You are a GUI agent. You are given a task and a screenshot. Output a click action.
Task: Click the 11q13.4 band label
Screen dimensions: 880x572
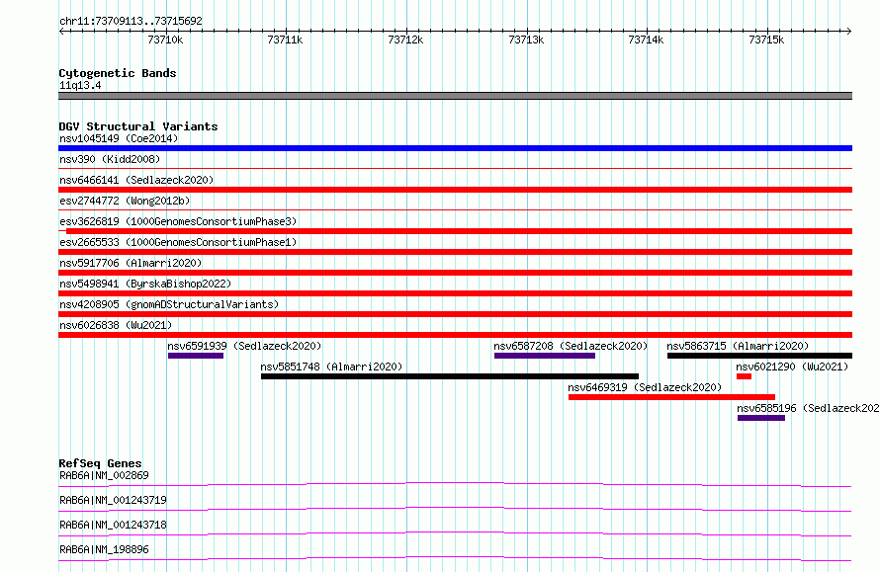pyautogui.click(x=80, y=85)
